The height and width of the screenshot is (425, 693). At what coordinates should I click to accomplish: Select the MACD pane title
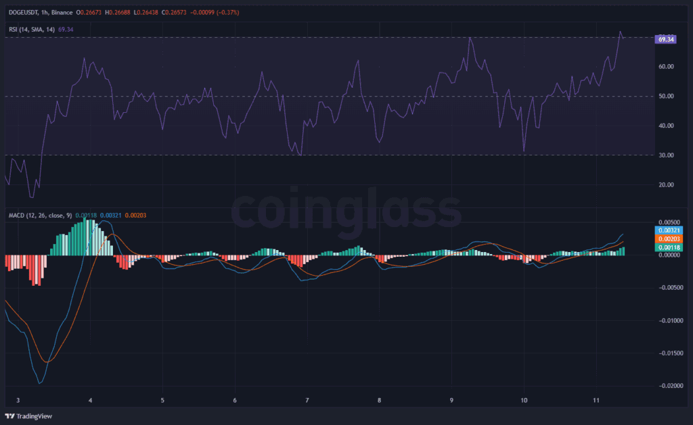(18, 216)
